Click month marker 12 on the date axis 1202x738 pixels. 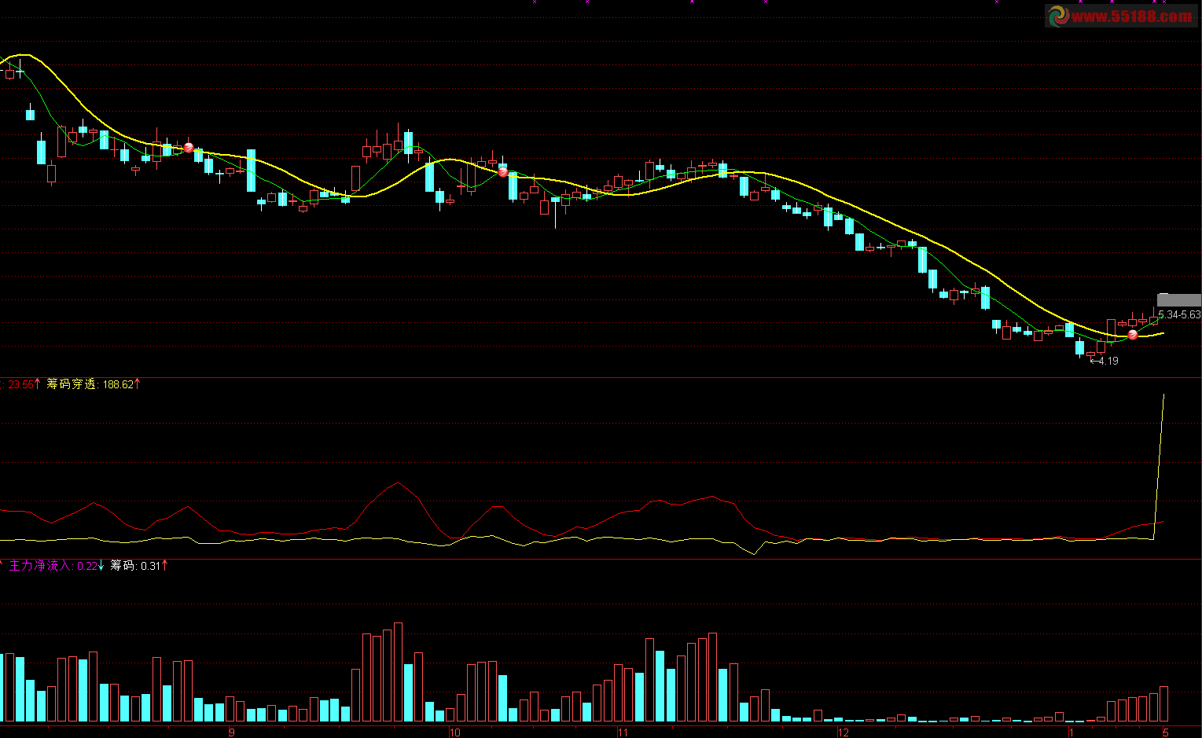coord(844,732)
